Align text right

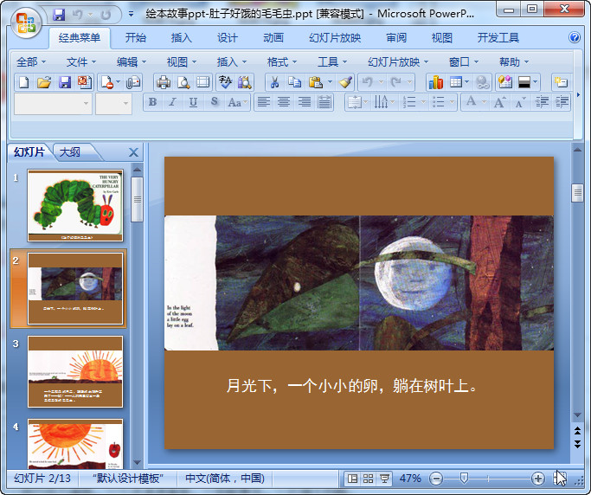(x=305, y=102)
